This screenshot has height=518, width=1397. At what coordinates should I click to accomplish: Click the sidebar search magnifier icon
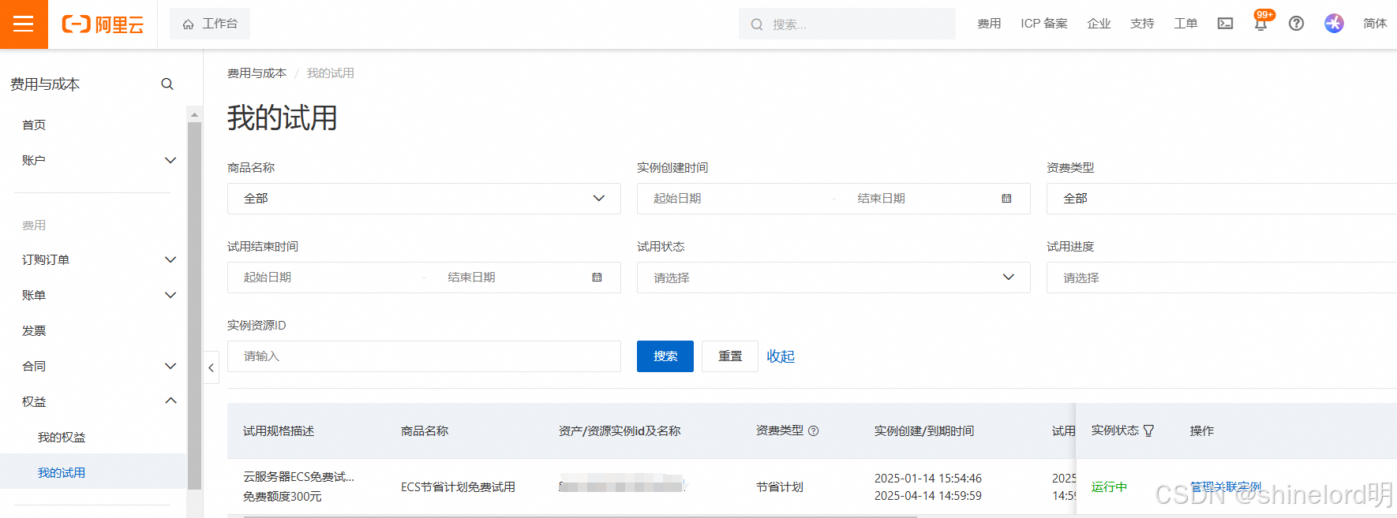tap(167, 84)
